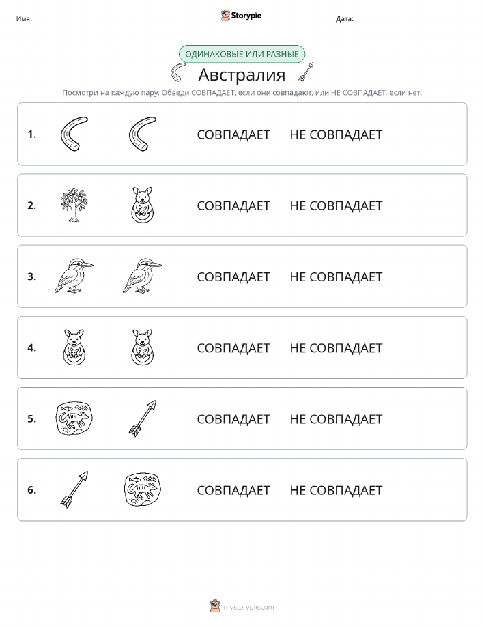
Task: Click the ОДИНАКОВЫЕ ИЛИ РАЗНЫЕ badge
Action: click(242, 54)
